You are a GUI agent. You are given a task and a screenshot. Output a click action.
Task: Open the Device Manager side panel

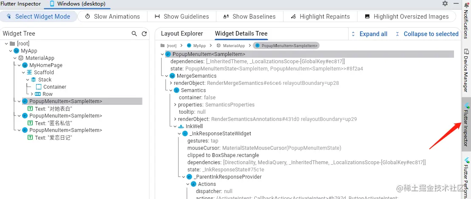tap(466, 70)
